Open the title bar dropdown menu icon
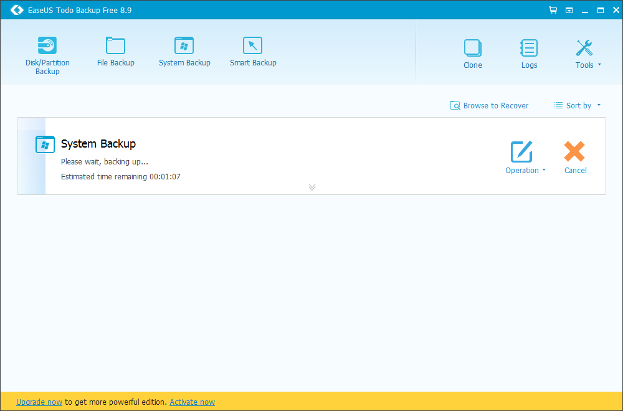Screen dimensions: 623x411 [x=569, y=11]
